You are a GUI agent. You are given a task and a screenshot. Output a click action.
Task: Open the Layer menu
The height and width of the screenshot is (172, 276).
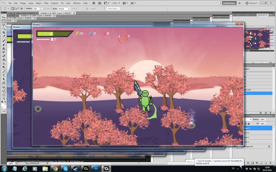[31, 3]
